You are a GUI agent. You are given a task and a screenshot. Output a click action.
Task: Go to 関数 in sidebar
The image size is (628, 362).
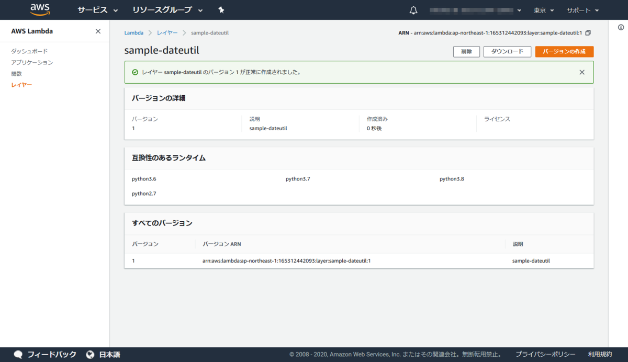16,74
